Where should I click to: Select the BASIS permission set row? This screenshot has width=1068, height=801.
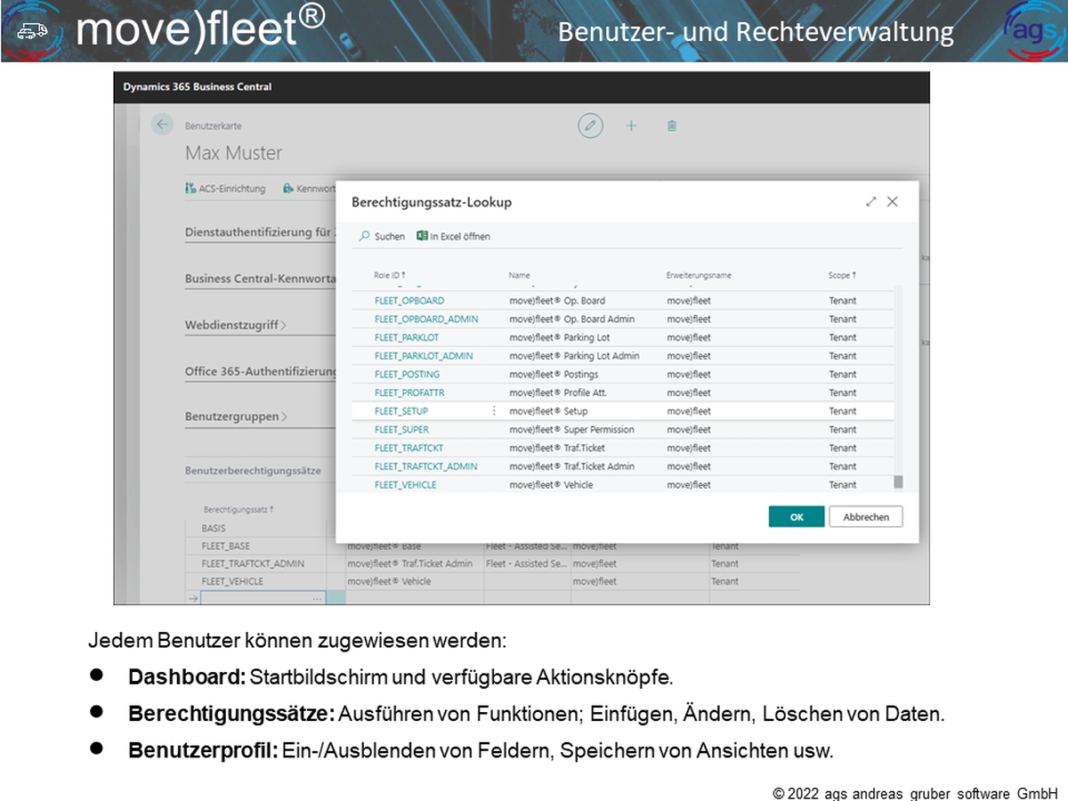point(214,528)
